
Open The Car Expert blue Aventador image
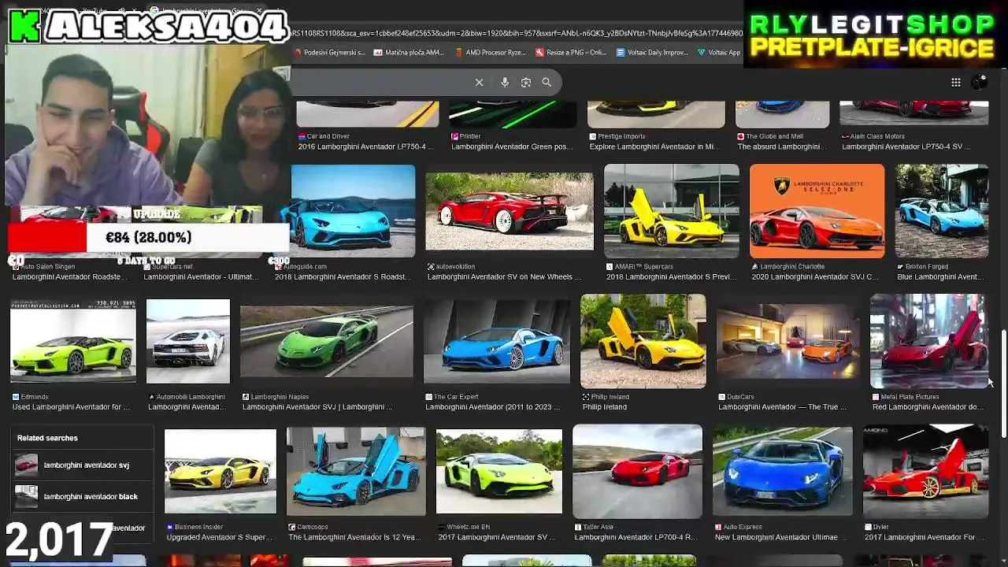pyautogui.click(x=496, y=341)
